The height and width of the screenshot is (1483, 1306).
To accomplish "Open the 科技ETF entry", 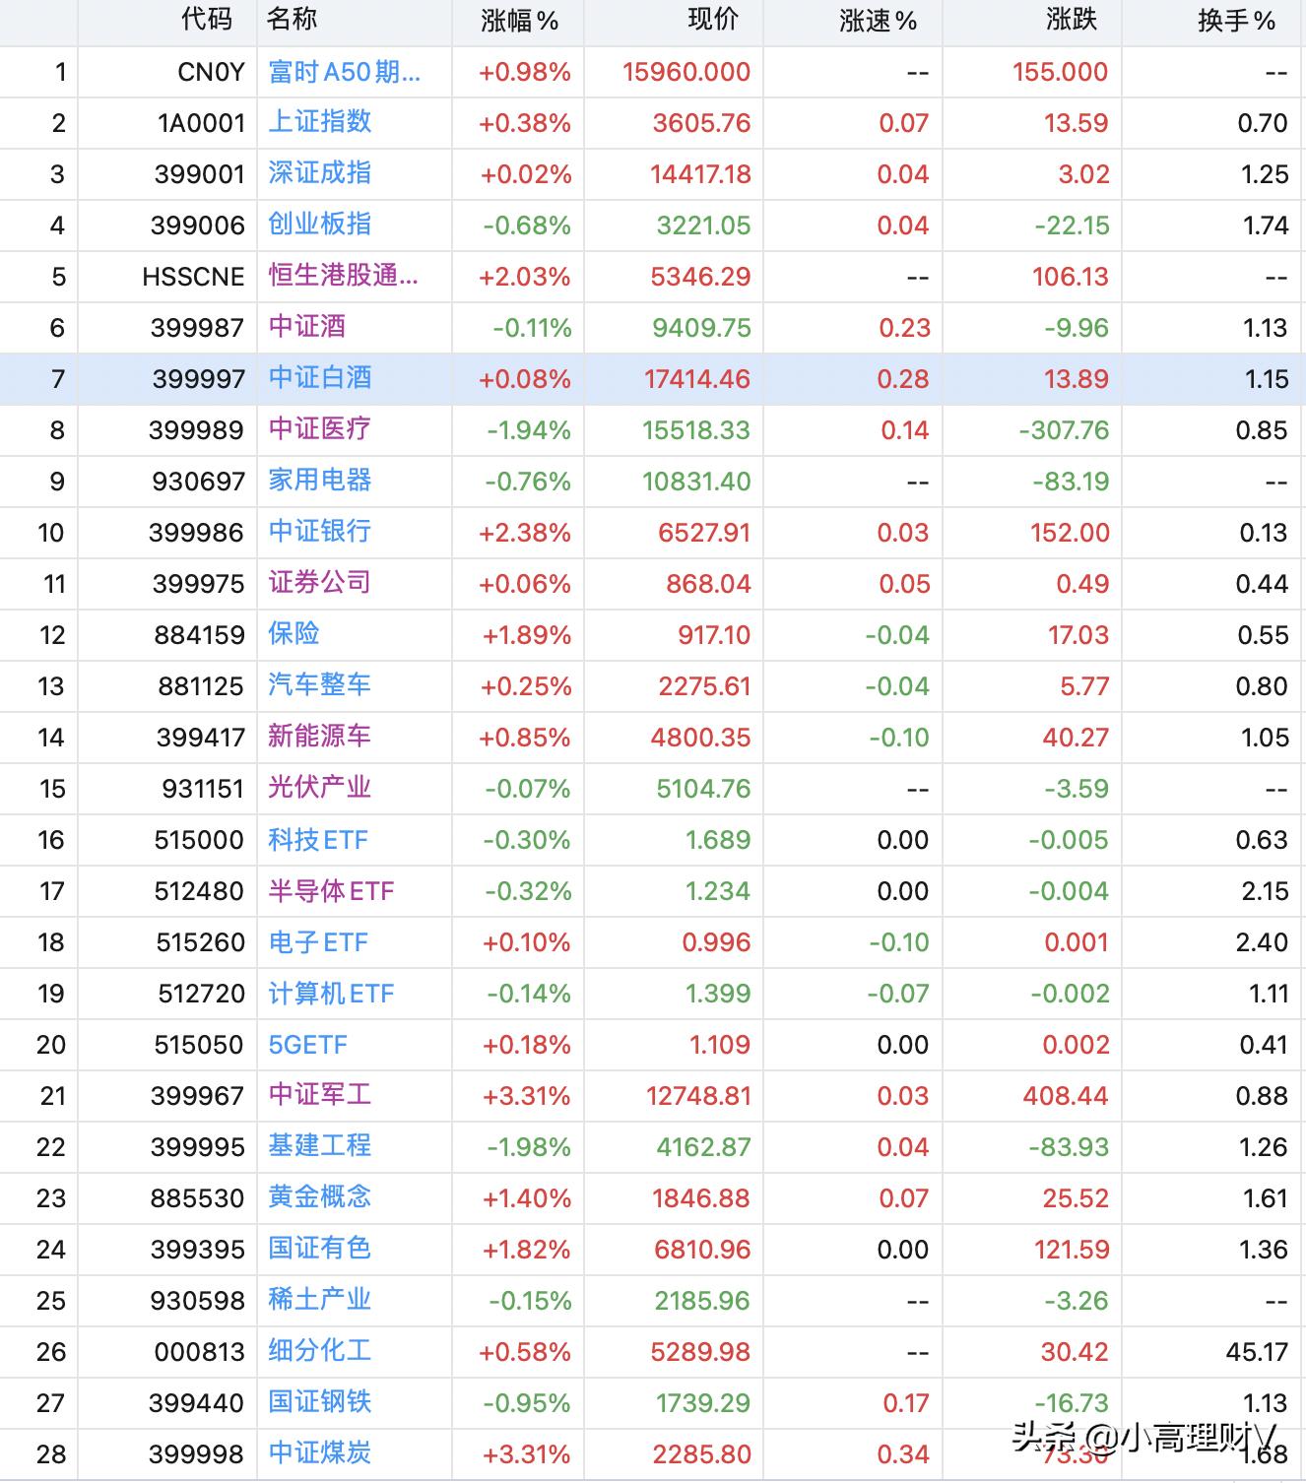I will point(318,840).
